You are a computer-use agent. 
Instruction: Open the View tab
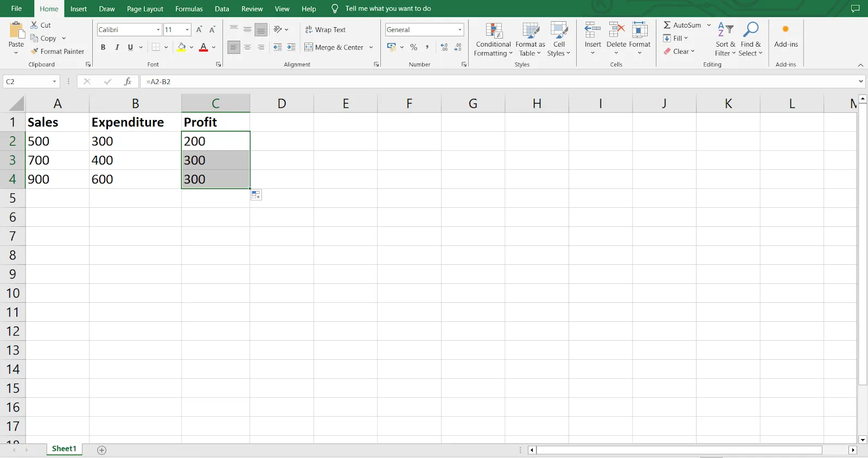[282, 9]
